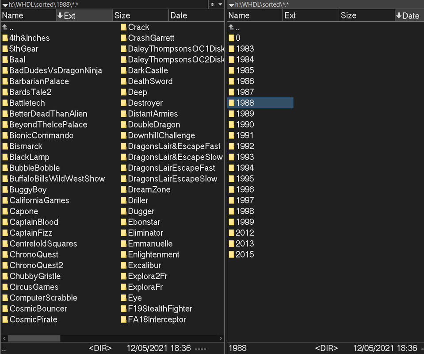424x354 pixels.
Task: Click the folder icon of DoubleDragon
Action: point(124,124)
